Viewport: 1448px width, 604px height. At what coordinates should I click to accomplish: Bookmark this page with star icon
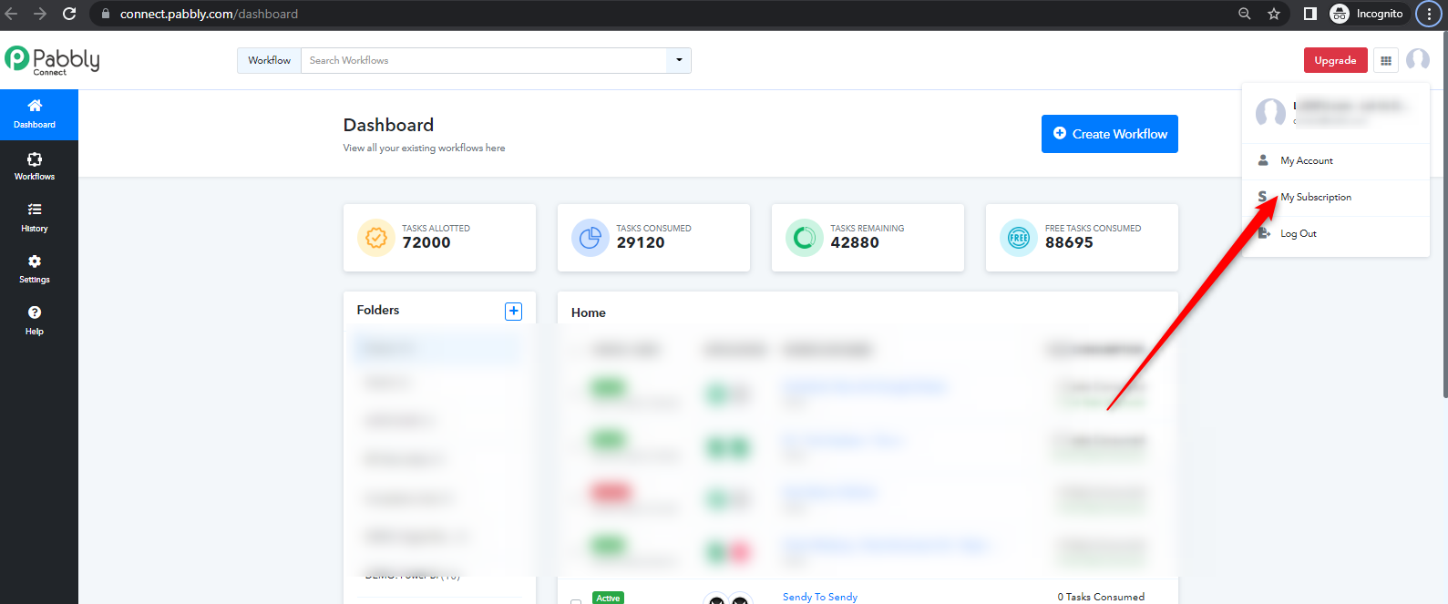click(x=1274, y=14)
